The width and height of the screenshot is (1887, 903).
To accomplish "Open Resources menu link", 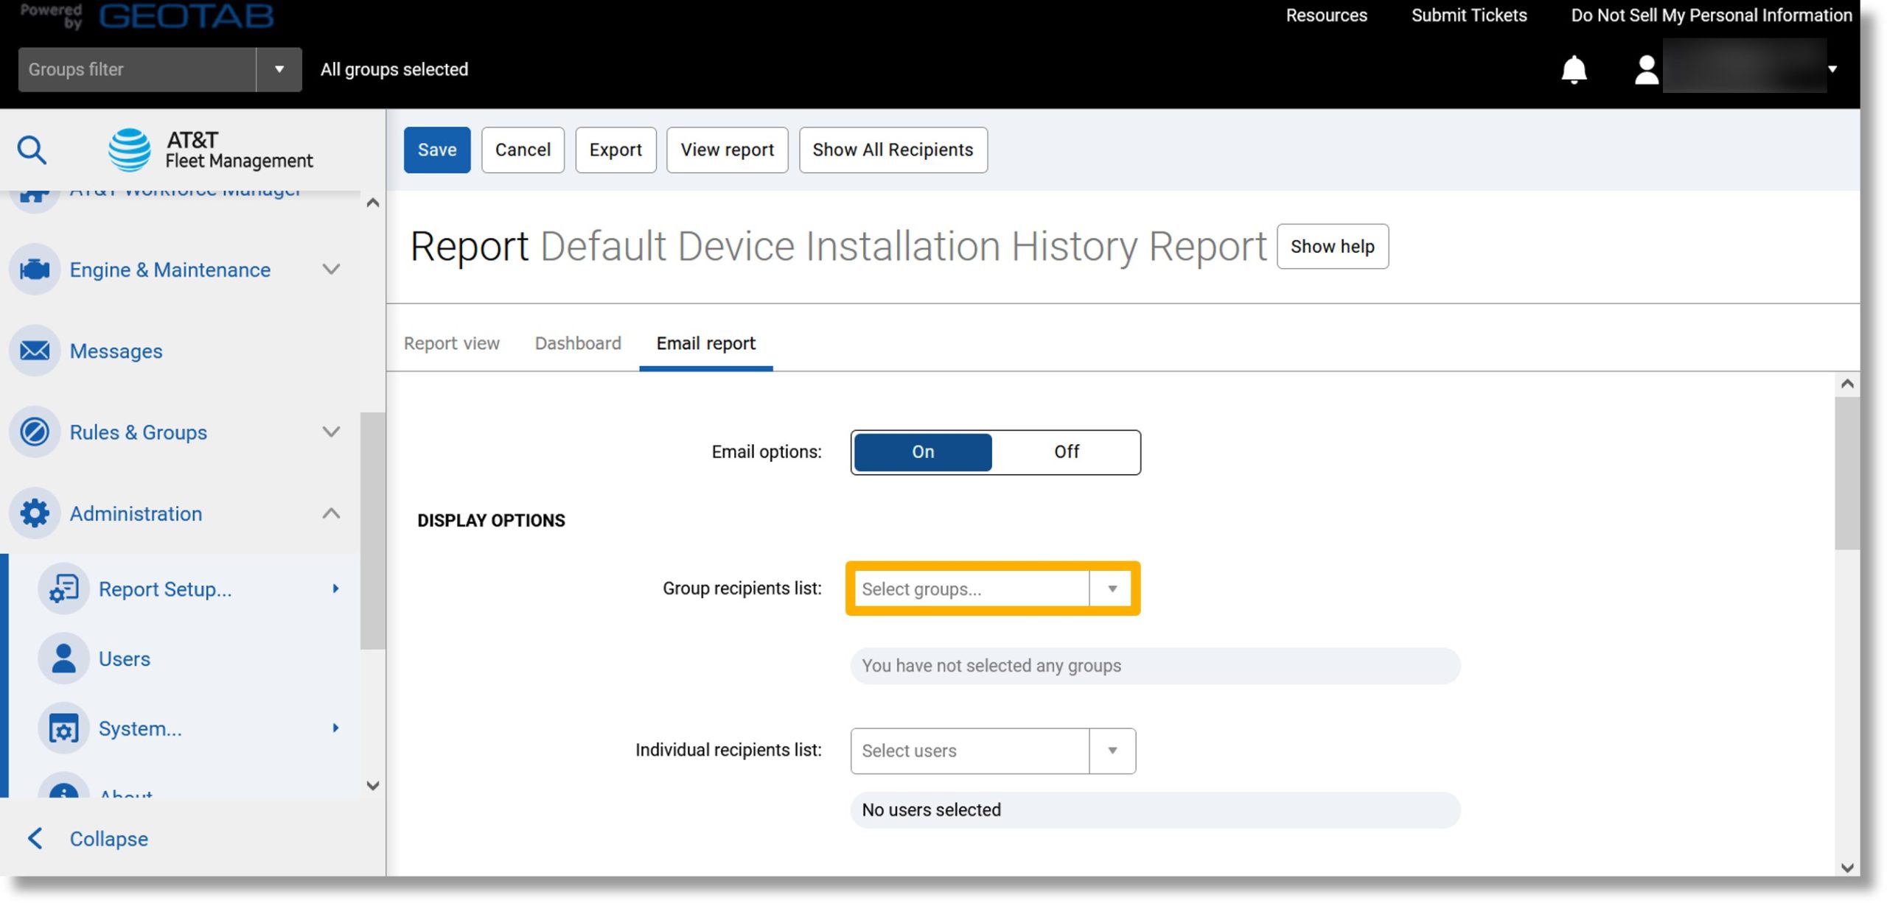I will 1326,15.
